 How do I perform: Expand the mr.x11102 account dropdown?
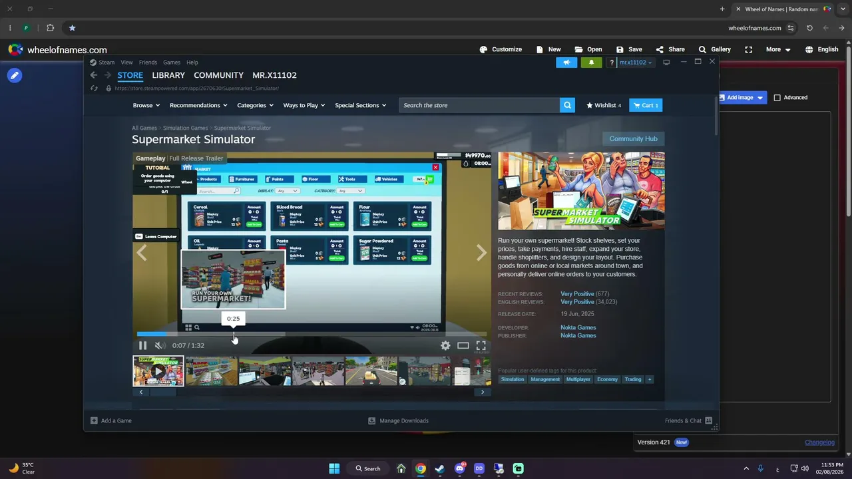click(636, 63)
